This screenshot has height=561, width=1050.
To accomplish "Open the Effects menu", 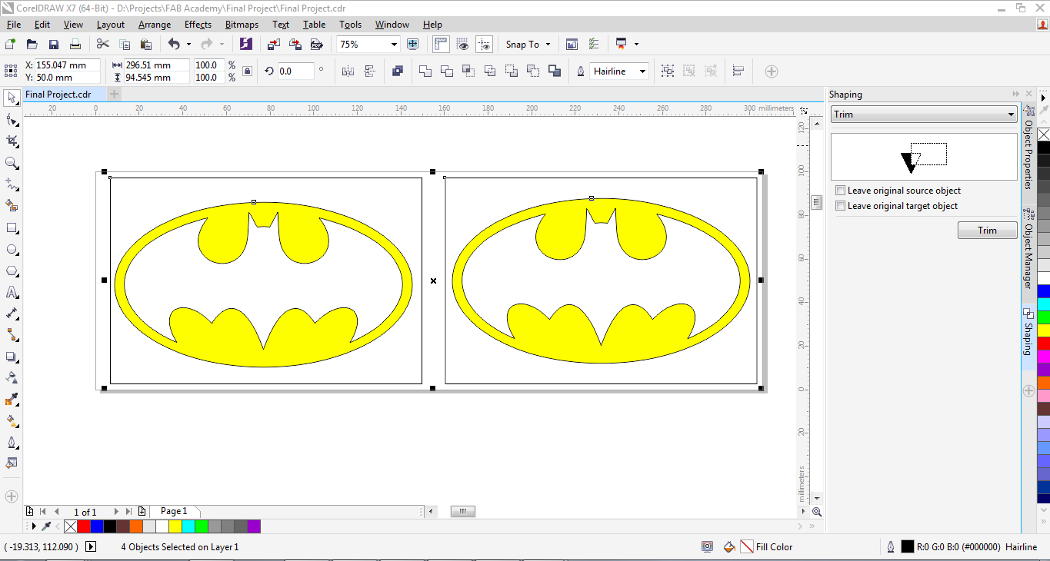I will (x=198, y=25).
